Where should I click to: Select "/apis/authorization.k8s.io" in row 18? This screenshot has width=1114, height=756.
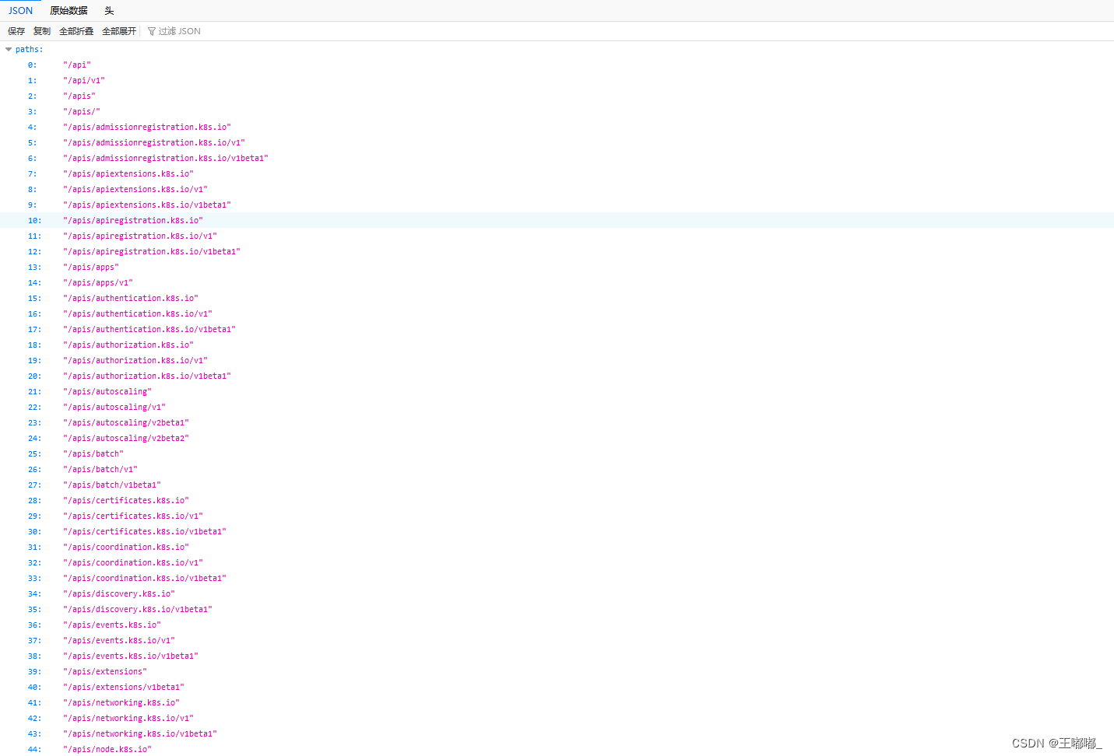tap(128, 345)
